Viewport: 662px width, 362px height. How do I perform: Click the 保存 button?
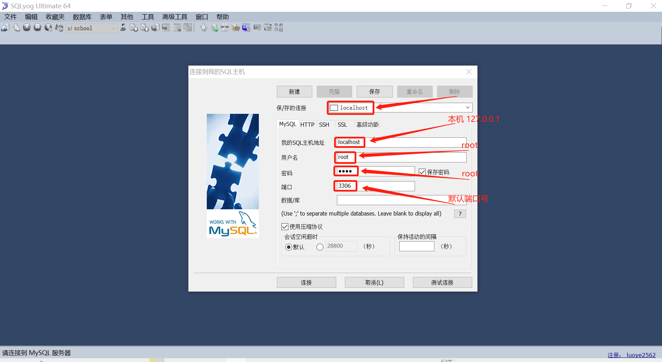(x=375, y=92)
